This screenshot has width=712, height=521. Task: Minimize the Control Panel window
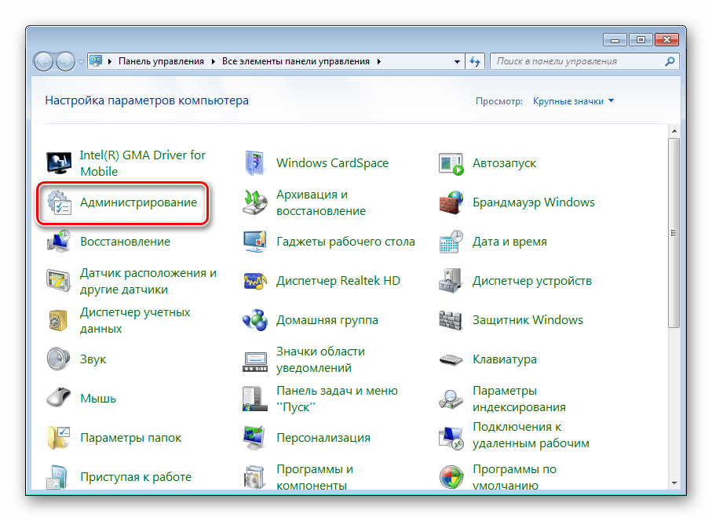tap(615, 40)
